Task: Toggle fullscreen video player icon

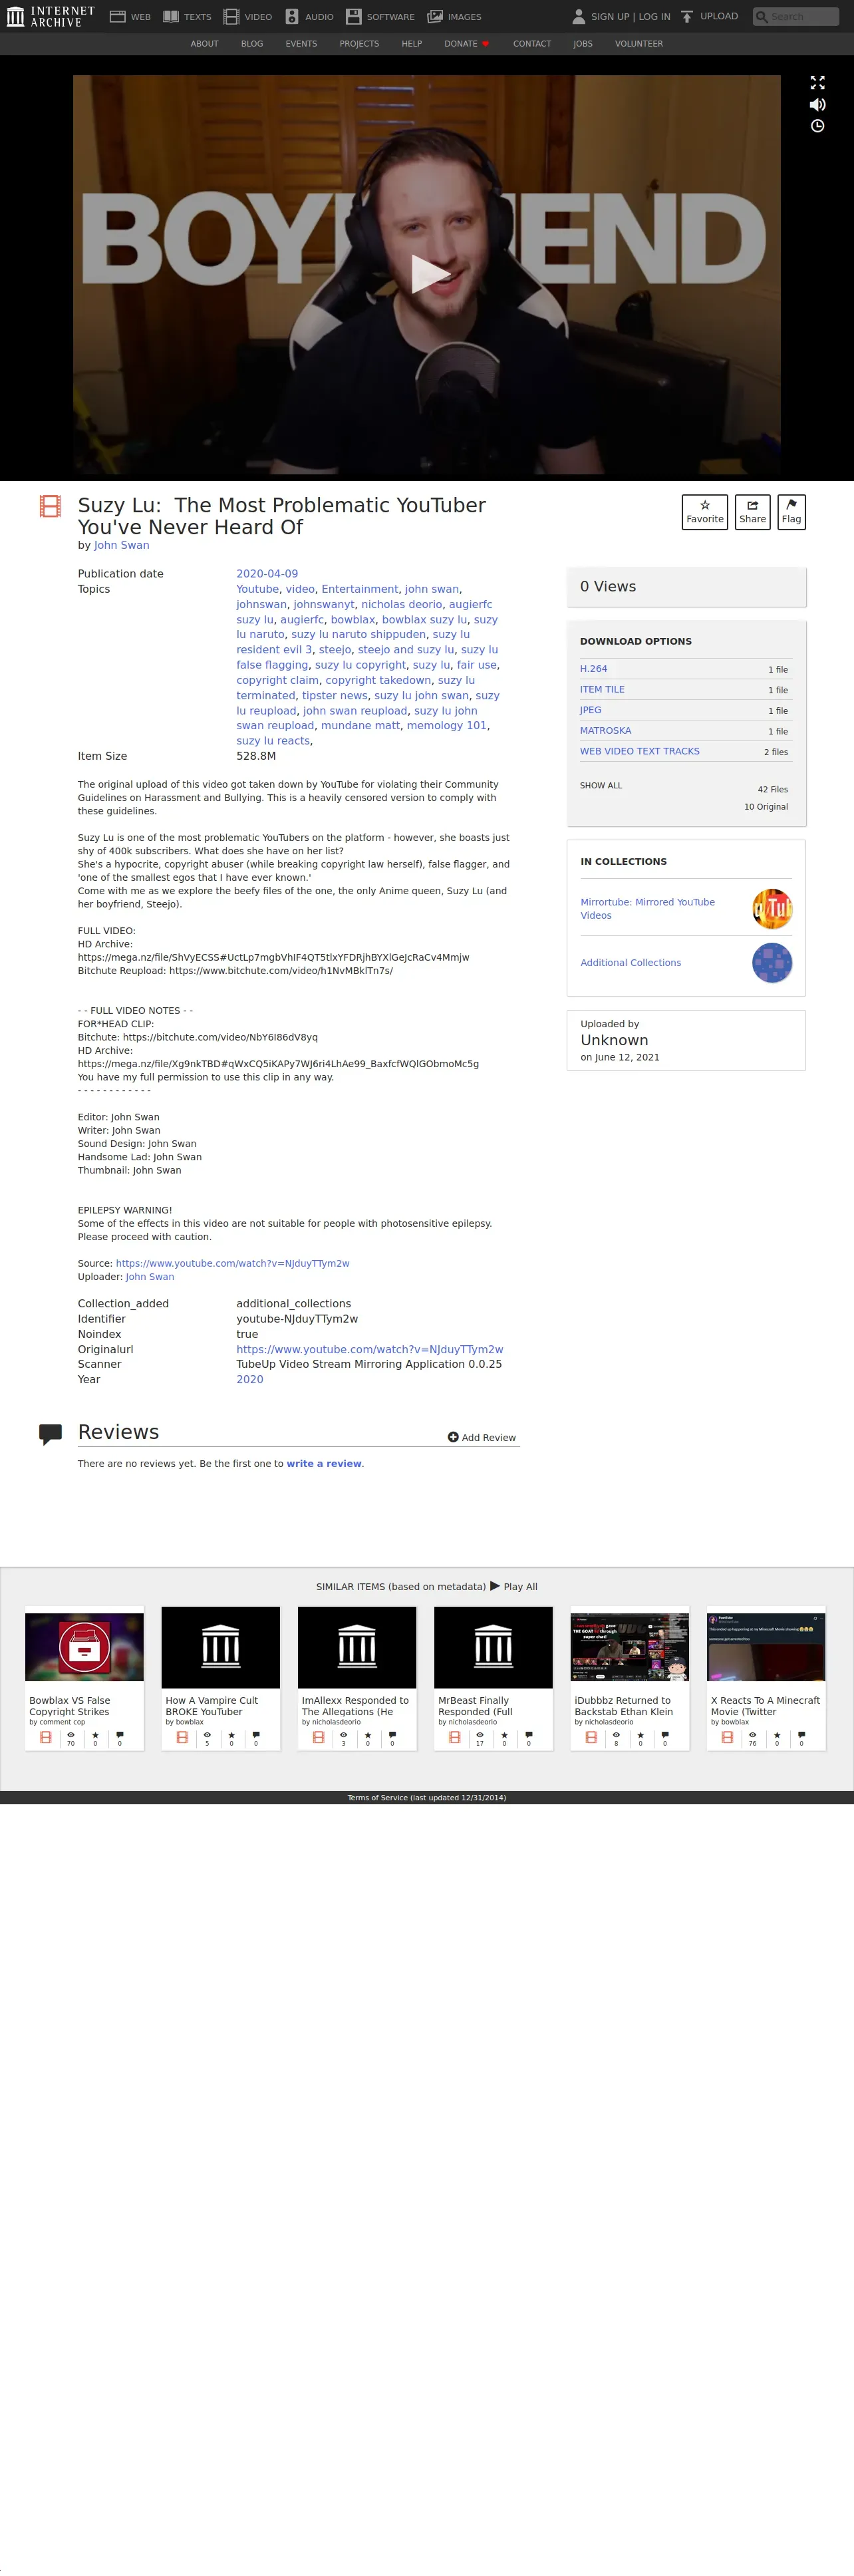Action: tap(817, 83)
